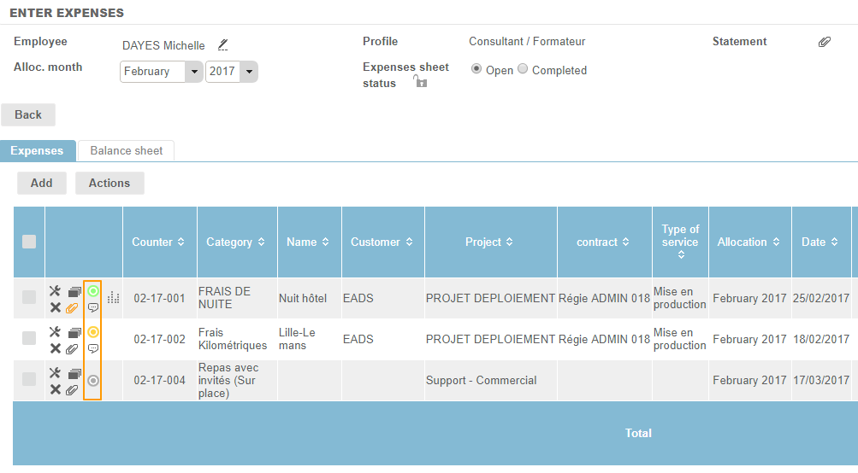
Task: Click the padlock icon for expenses sheet status
Action: 419,82
